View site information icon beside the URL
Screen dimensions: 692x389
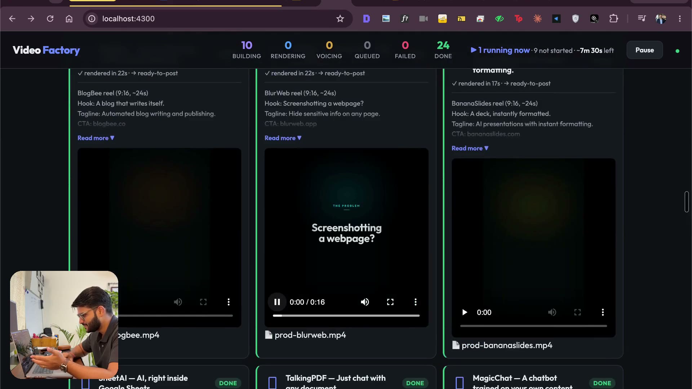point(92,19)
